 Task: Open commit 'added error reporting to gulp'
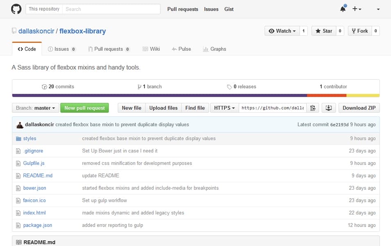[112, 225]
